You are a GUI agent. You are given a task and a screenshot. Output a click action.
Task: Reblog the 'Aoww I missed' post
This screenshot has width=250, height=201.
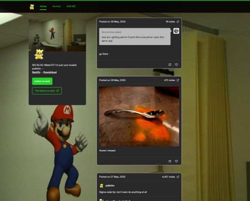pyautogui.click(x=170, y=161)
